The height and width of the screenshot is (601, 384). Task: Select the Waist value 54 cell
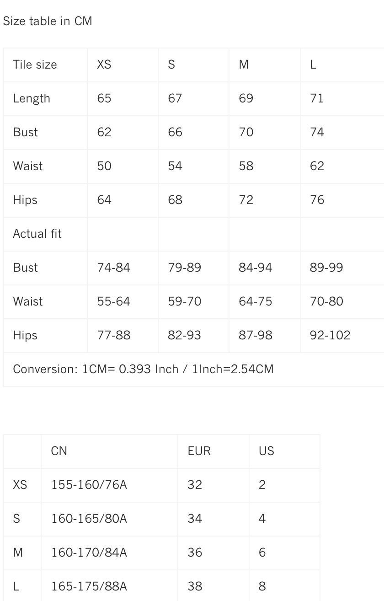(175, 166)
